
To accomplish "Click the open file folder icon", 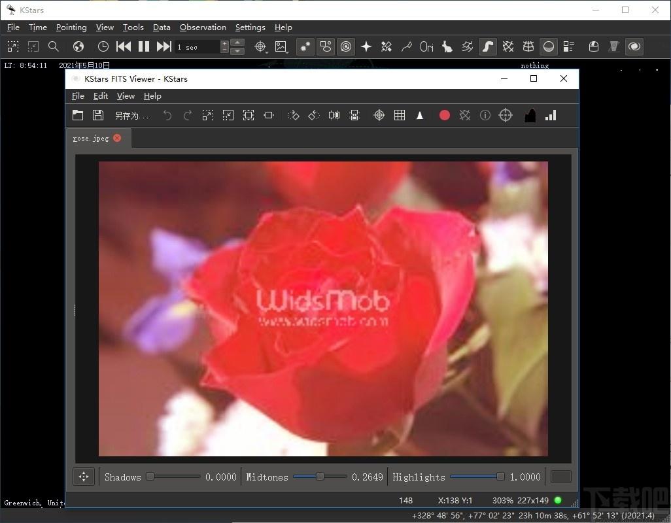I will [x=78, y=115].
